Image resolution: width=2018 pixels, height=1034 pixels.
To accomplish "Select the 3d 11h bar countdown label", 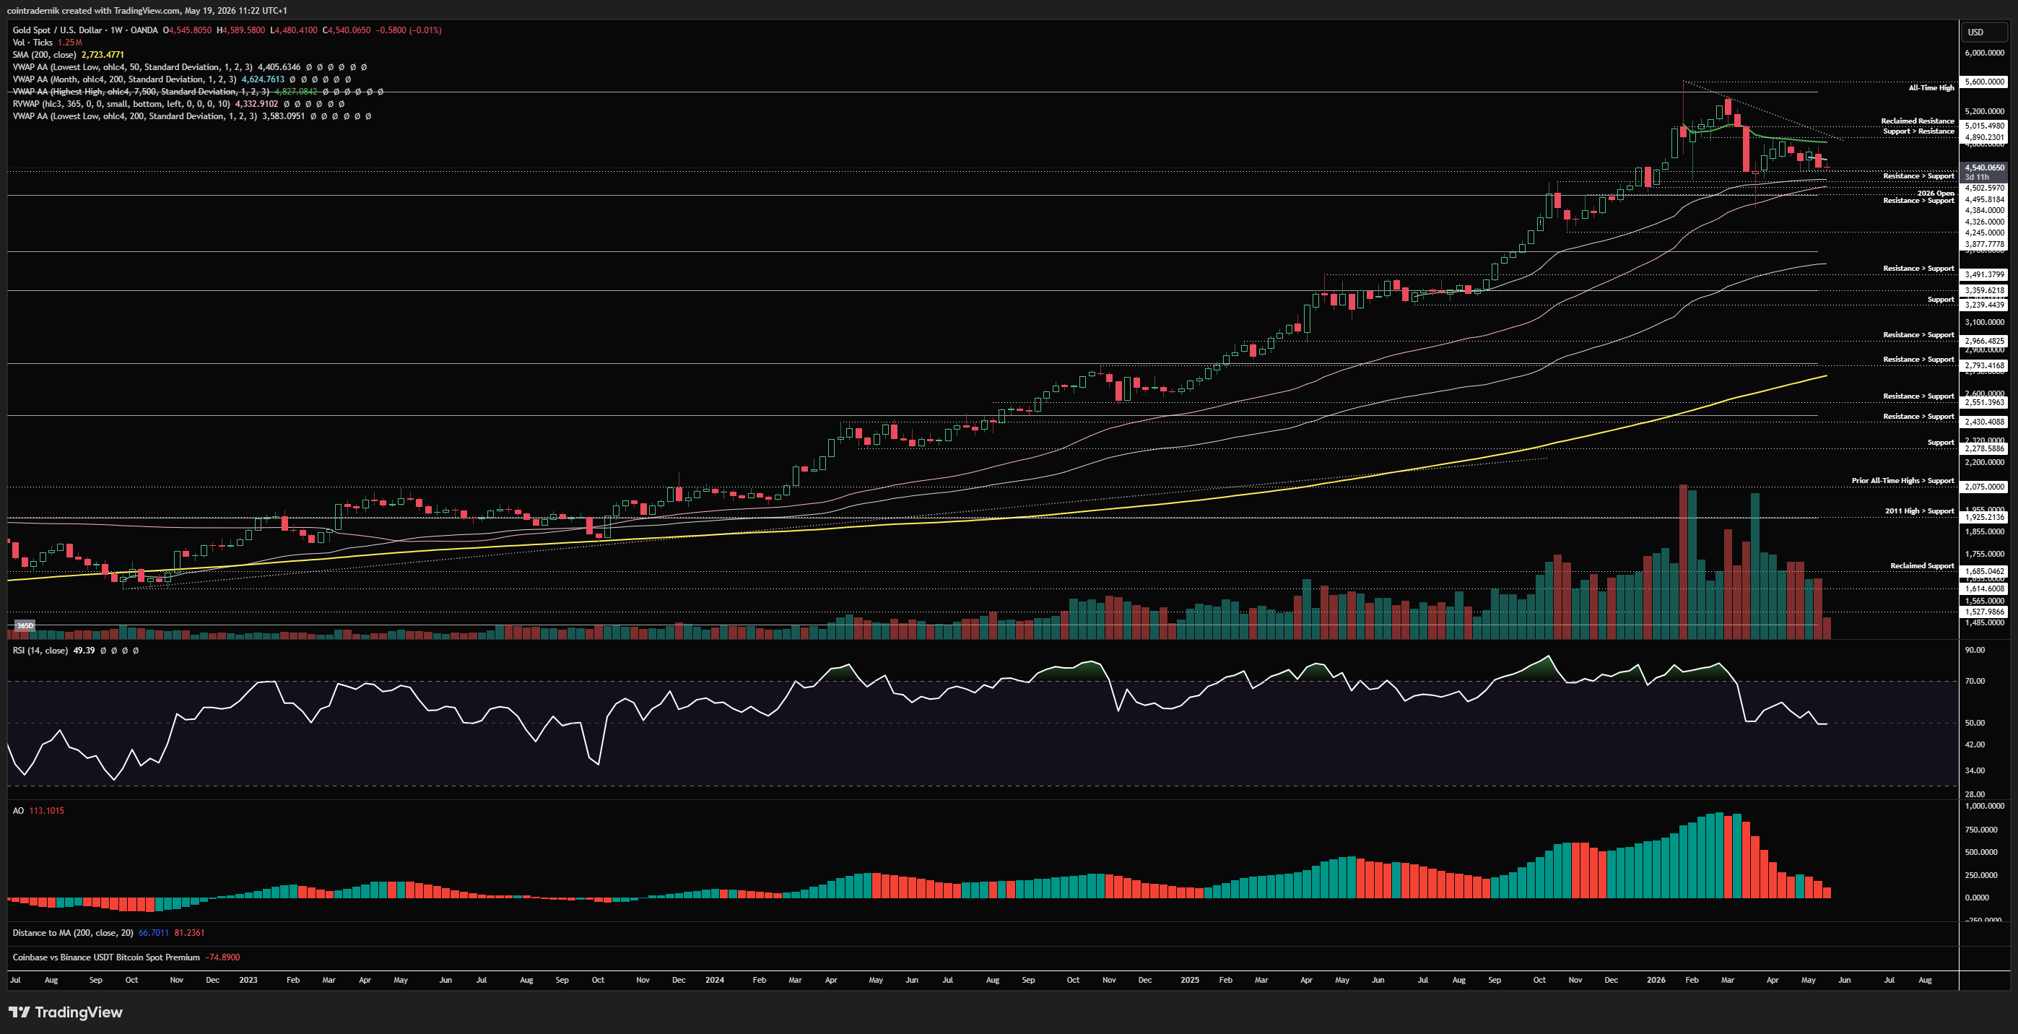I will point(1976,177).
